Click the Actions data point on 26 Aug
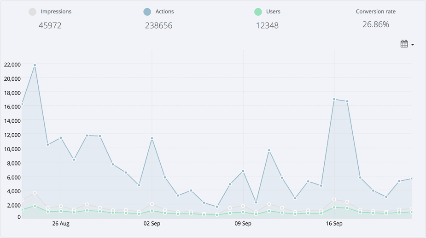426x238 pixels. tap(61, 138)
